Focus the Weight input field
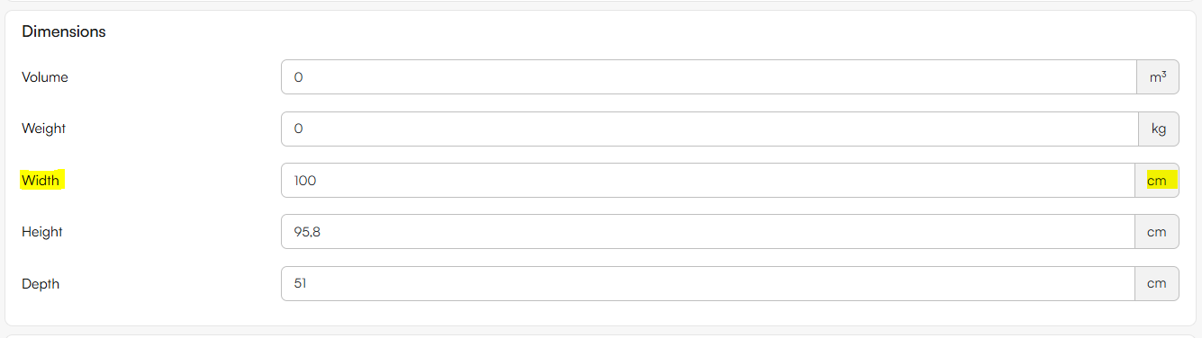 point(709,129)
